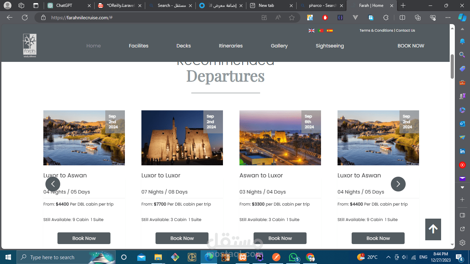Click BOOK NOW in the header
The width and height of the screenshot is (470, 264).
tap(411, 46)
